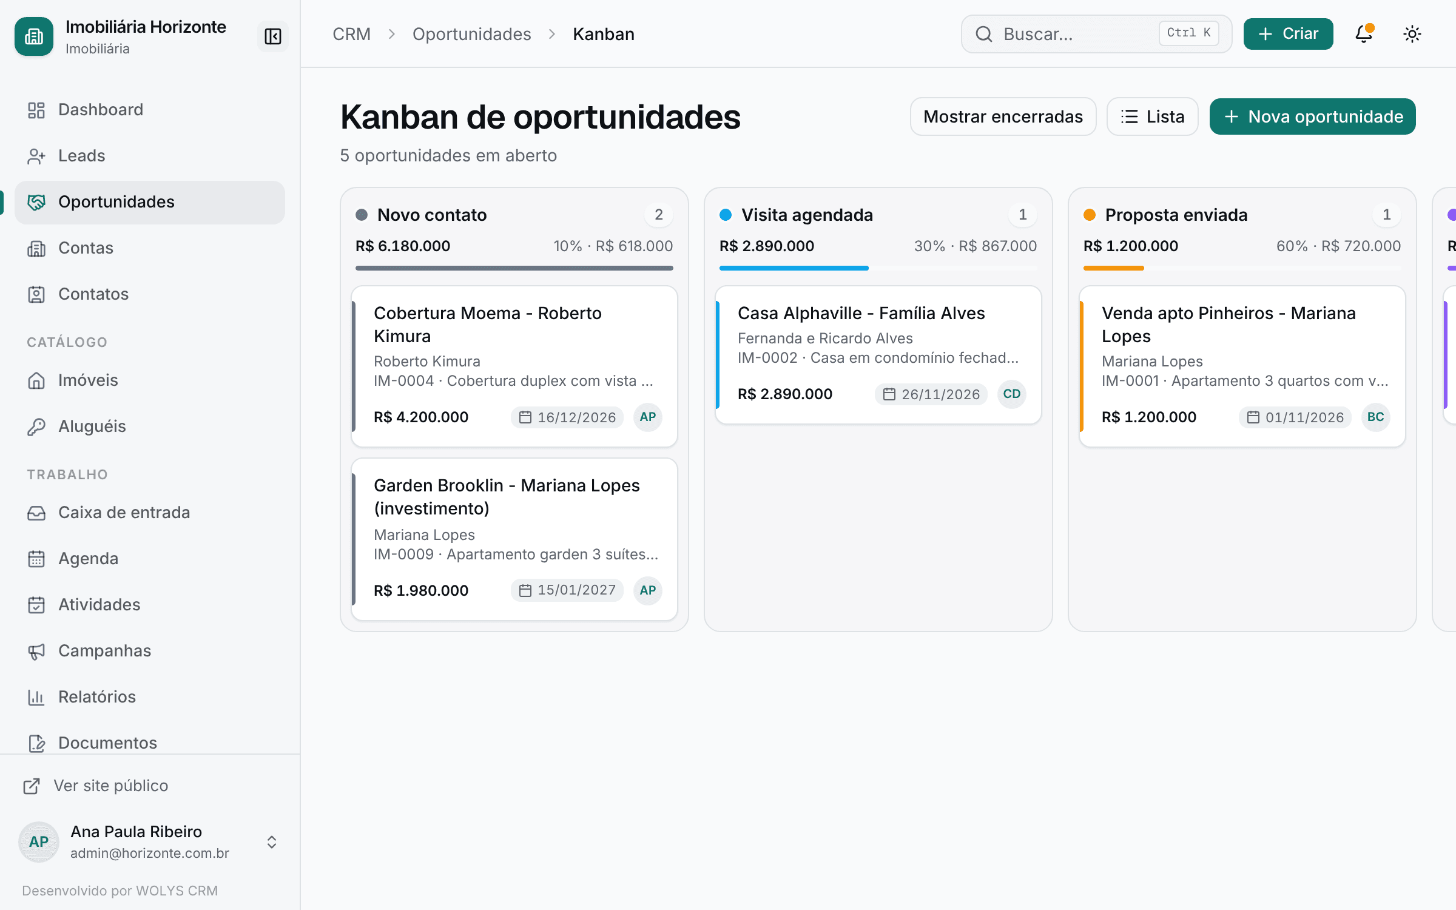Image resolution: width=1456 pixels, height=910 pixels.
Task: Click the Imóveis house icon
Action: click(x=36, y=380)
